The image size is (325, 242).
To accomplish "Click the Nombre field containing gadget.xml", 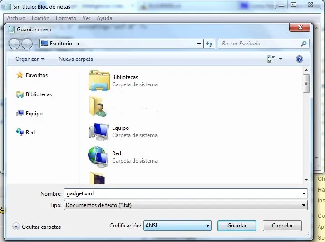I will [x=186, y=194].
